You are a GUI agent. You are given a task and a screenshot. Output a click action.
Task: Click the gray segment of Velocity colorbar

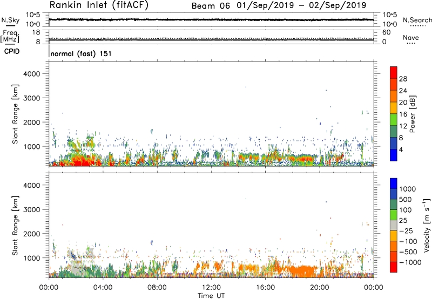click(394, 225)
